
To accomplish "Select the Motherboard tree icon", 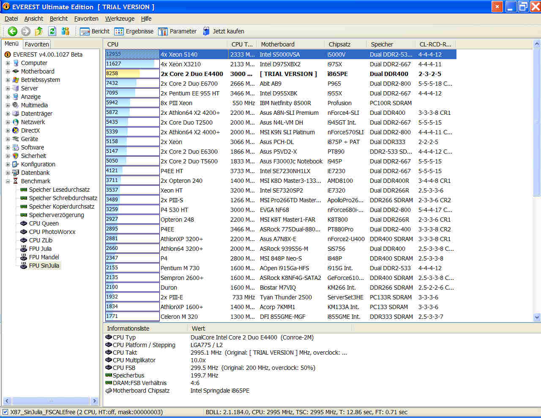I will (x=16, y=71).
